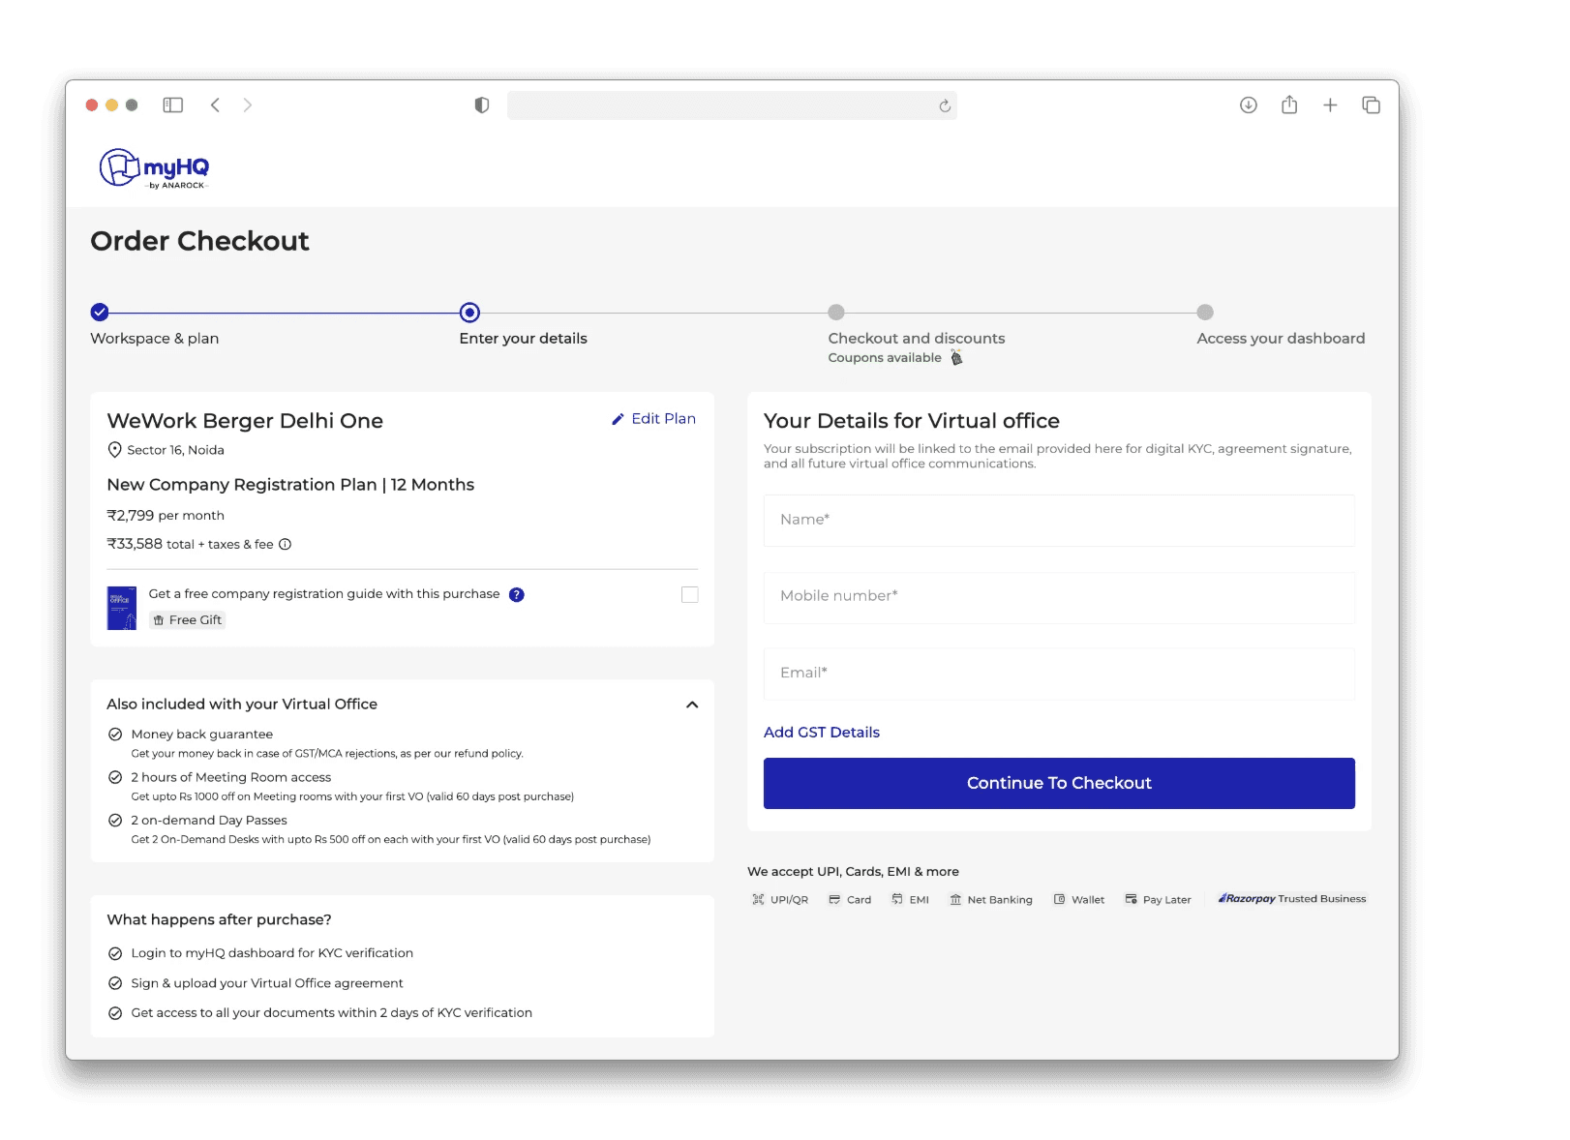Go forward with the browser forward arrow
Image resolution: width=1570 pixels, height=1140 pixels.
click(x=248, y=105)
